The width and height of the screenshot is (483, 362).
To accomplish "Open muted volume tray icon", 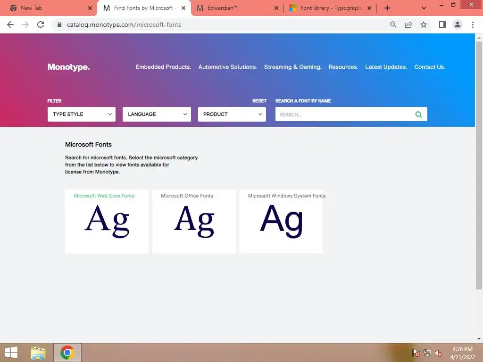I will (x=438, y=353).
